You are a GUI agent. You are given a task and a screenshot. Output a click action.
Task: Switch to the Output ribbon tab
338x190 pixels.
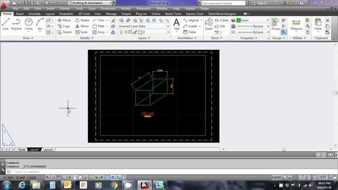pos(126,14)
